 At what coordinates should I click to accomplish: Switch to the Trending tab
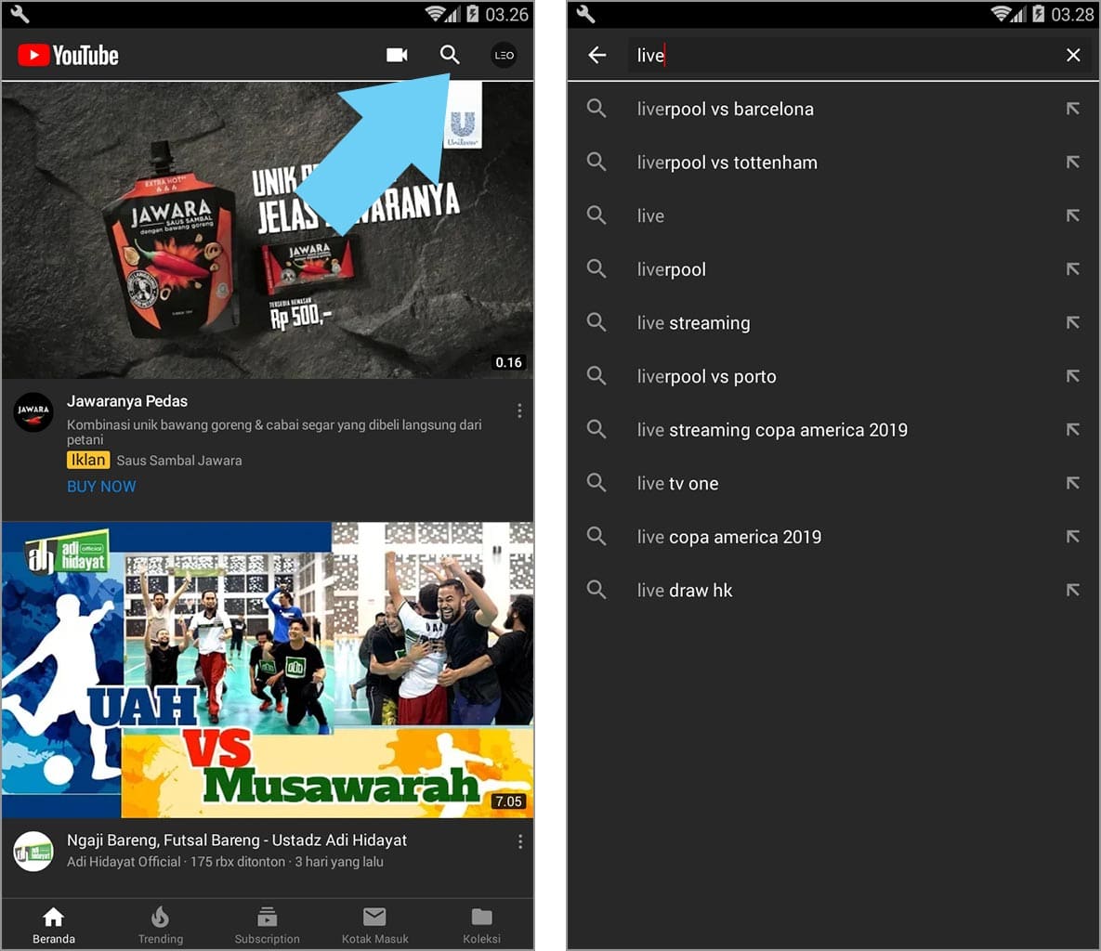coord(160,925)
